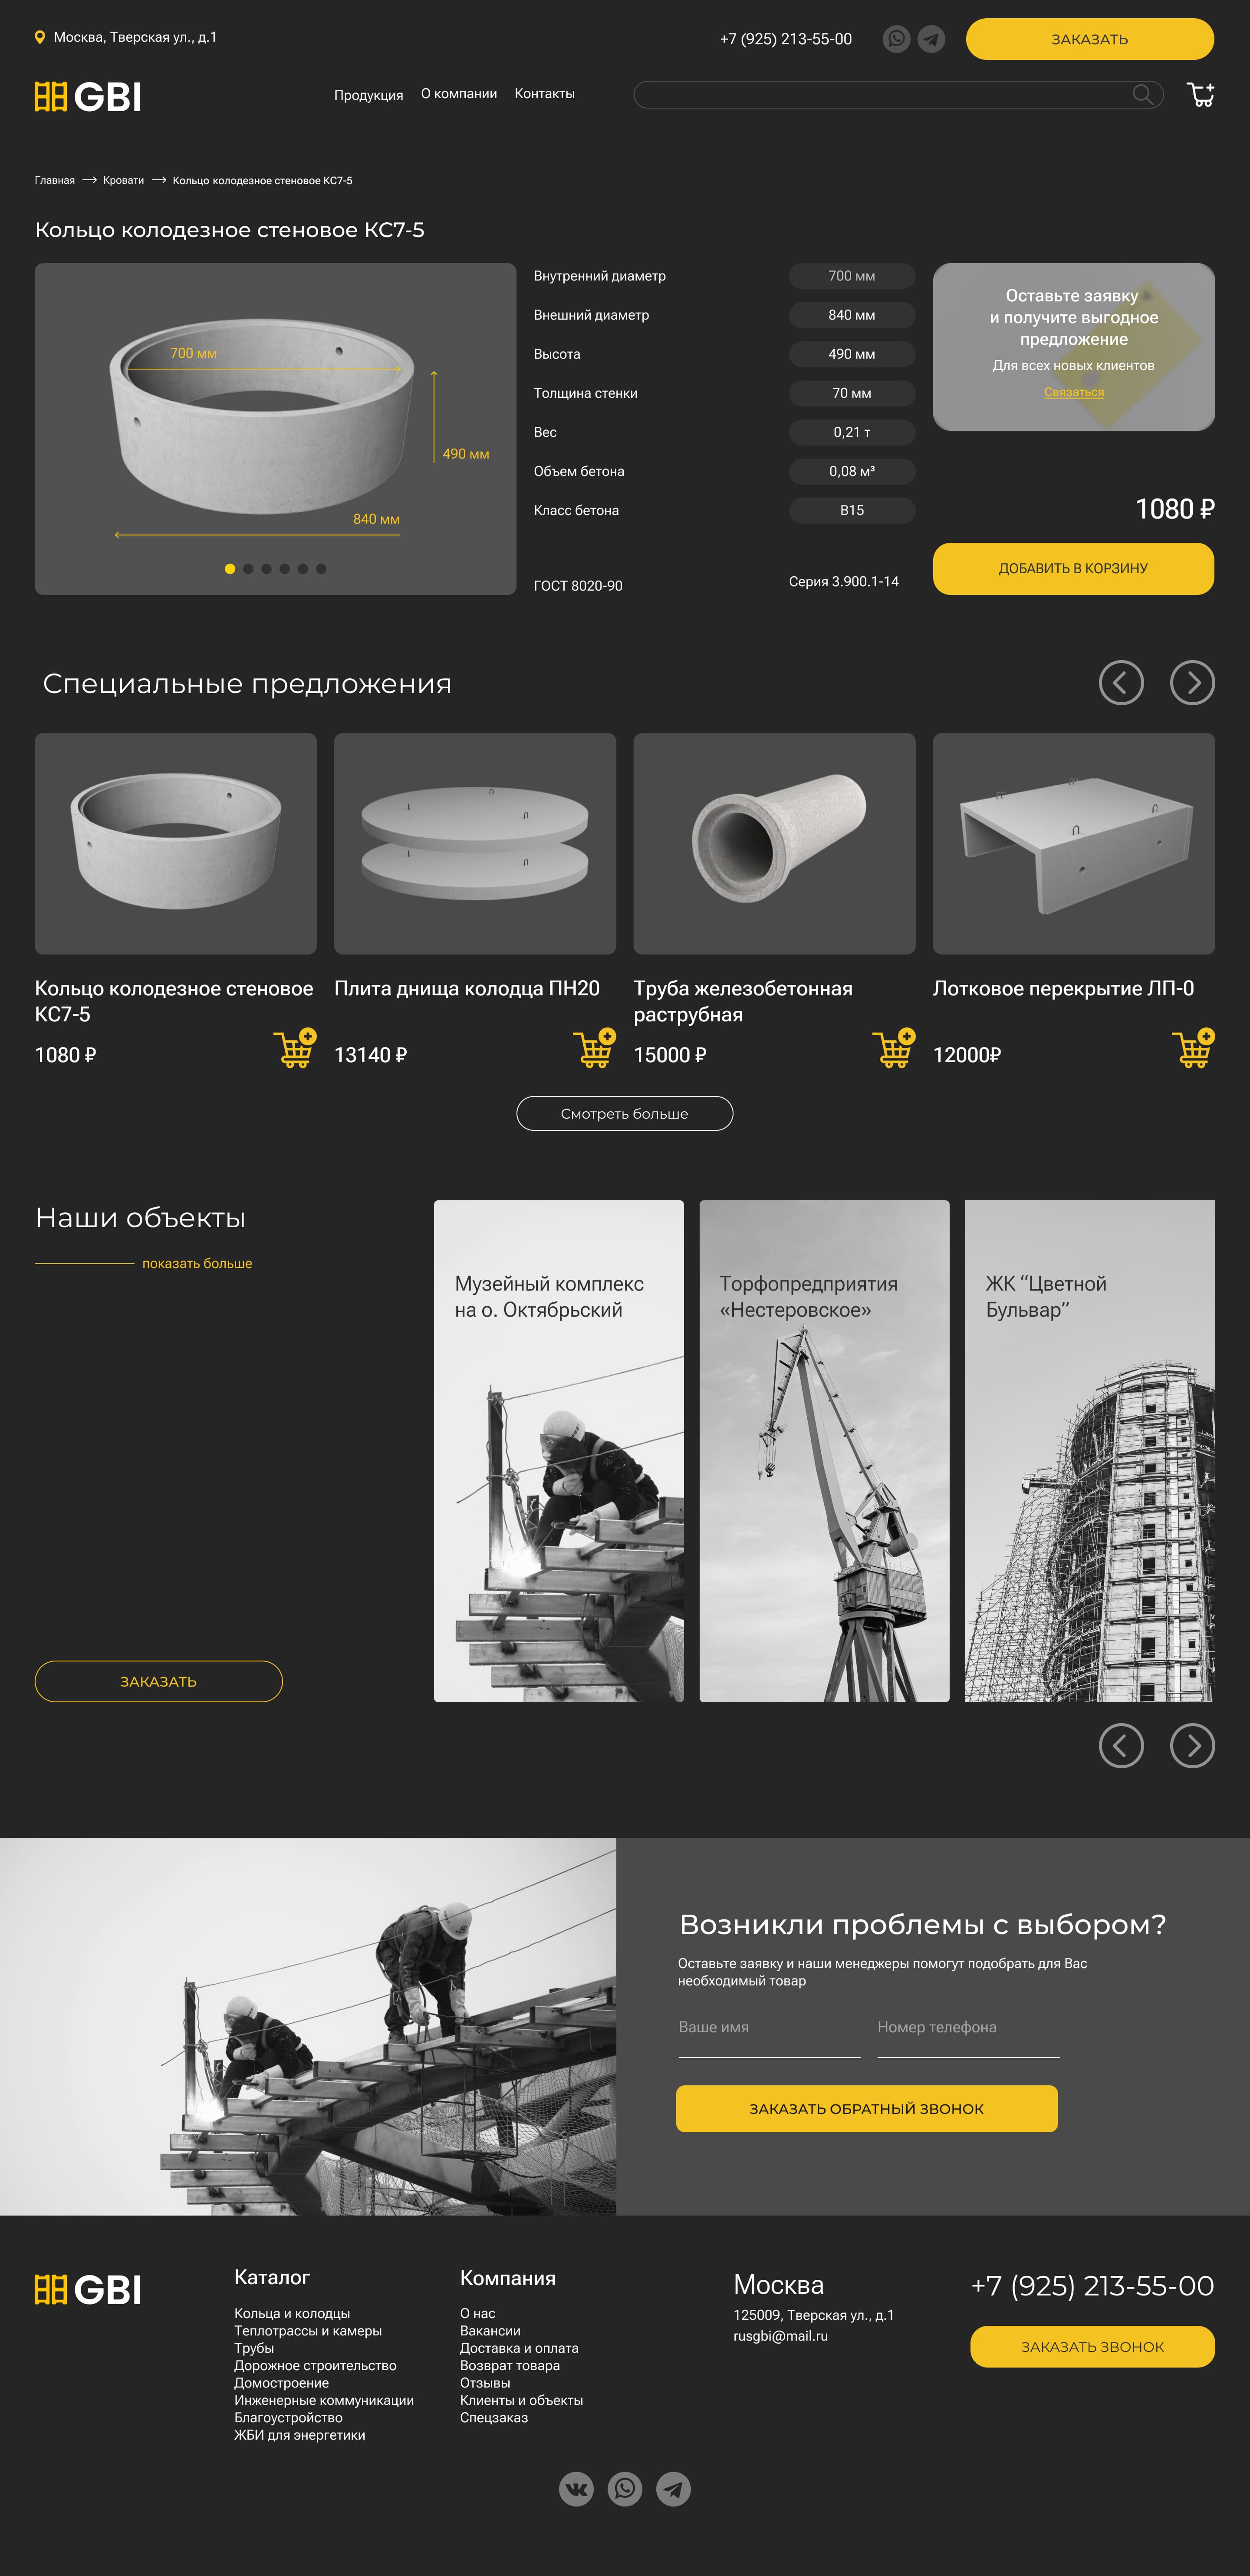1250x2576 pixels.
Task: Go to previous objects slide arrow
Action: pyautogui.click(x=1121, y=1746)
